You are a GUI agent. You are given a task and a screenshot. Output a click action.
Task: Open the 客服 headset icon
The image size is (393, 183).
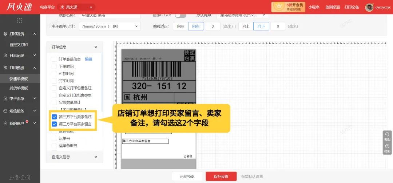[387, 134]
